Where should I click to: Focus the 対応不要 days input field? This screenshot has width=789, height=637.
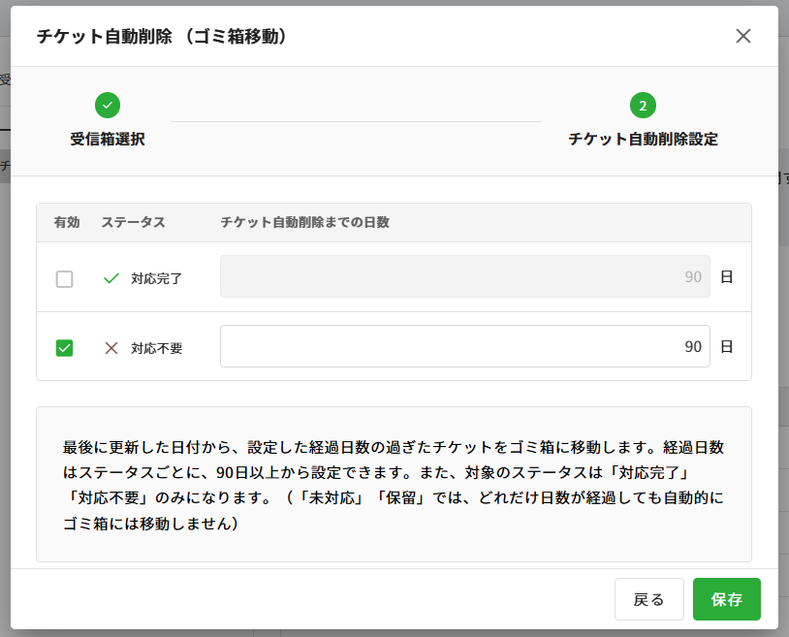[464, 346]
